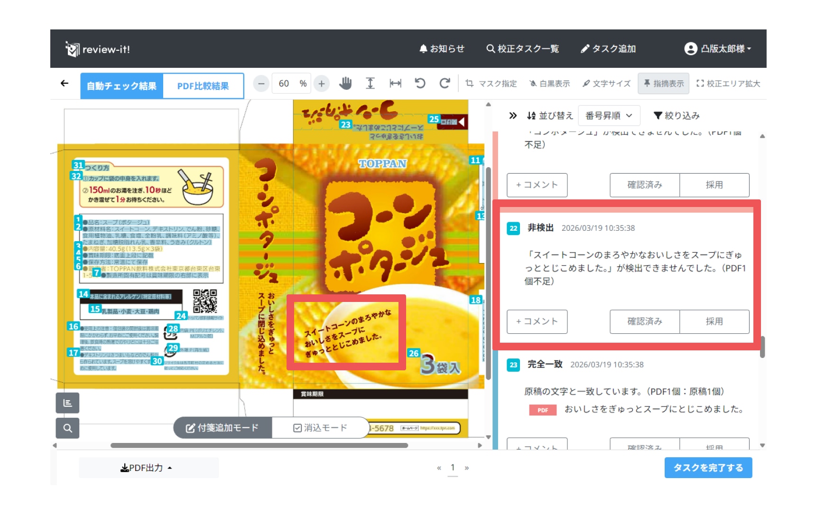The width and height of the screenshot is (816, 508).
Task: Open the 番号昇順 sort dropdown
Action: 609,115
